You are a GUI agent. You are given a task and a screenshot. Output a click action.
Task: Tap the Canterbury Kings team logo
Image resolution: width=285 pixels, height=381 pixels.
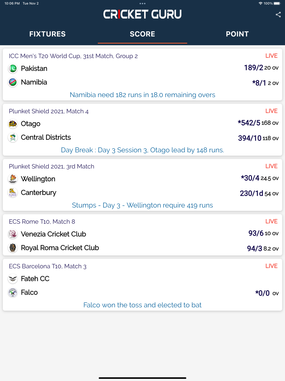[13, 192]
